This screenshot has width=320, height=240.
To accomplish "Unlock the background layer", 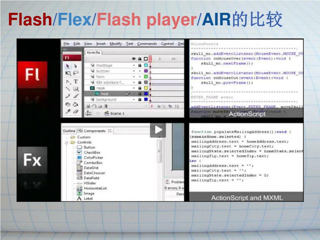I will (x=140, y=100).
